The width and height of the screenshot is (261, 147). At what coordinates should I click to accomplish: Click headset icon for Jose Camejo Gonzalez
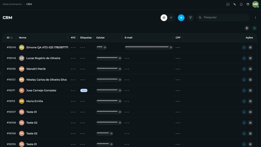point(244,91)
